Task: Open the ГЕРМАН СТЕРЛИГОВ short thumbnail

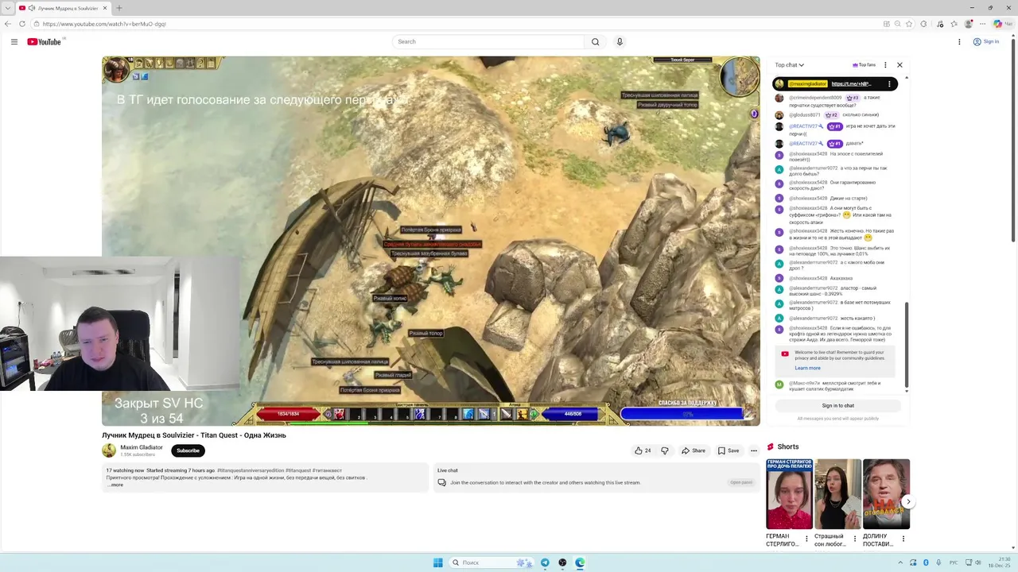Action: click(789, 493)
